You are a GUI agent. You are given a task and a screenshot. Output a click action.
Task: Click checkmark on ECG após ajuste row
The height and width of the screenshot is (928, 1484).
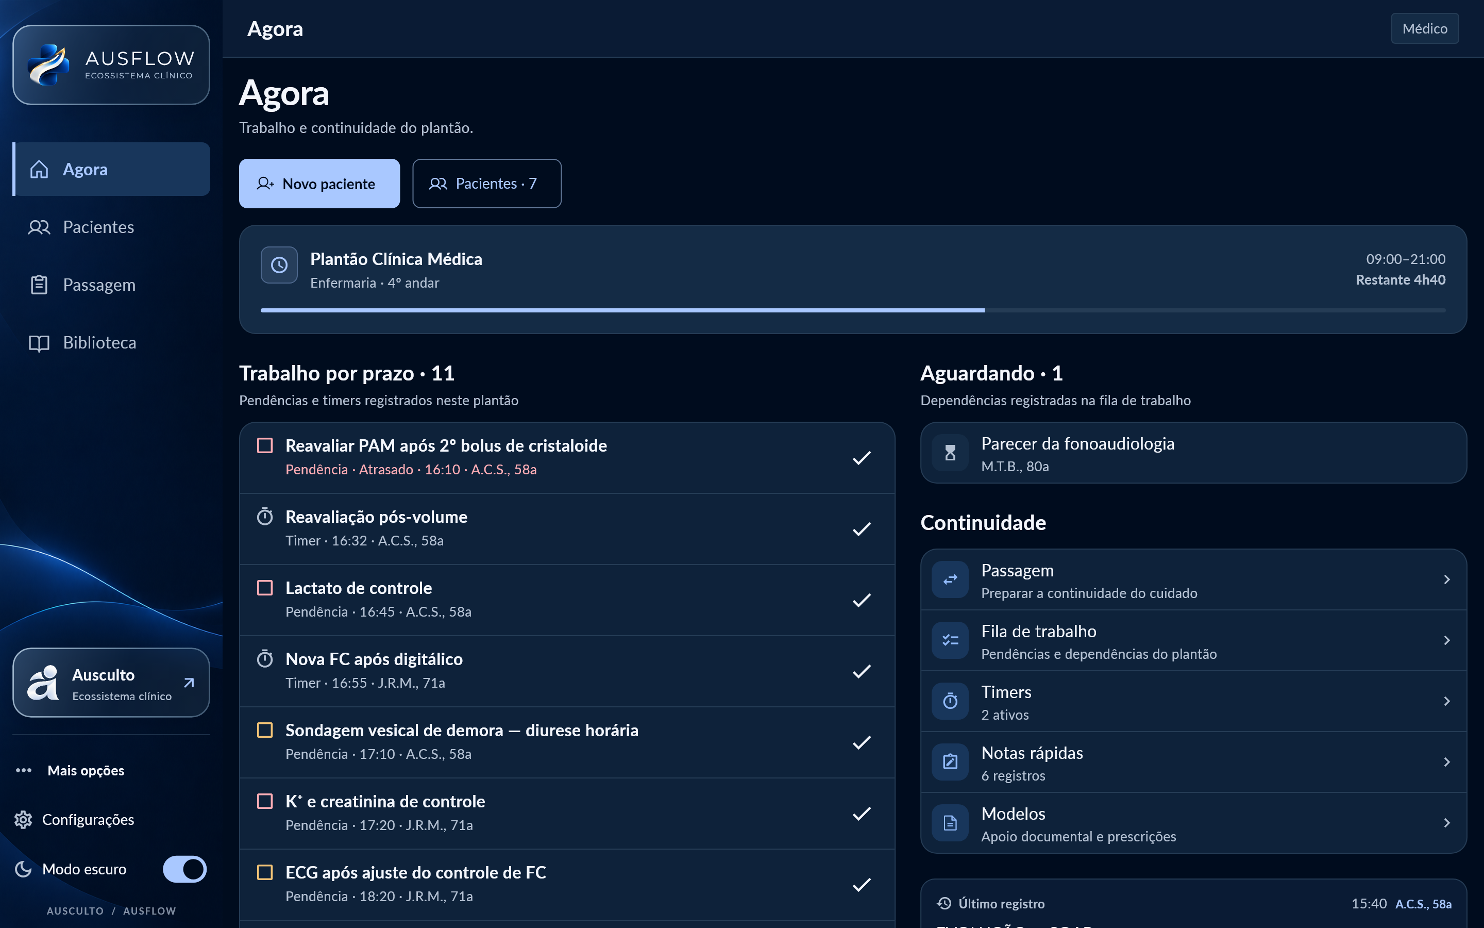862,885
